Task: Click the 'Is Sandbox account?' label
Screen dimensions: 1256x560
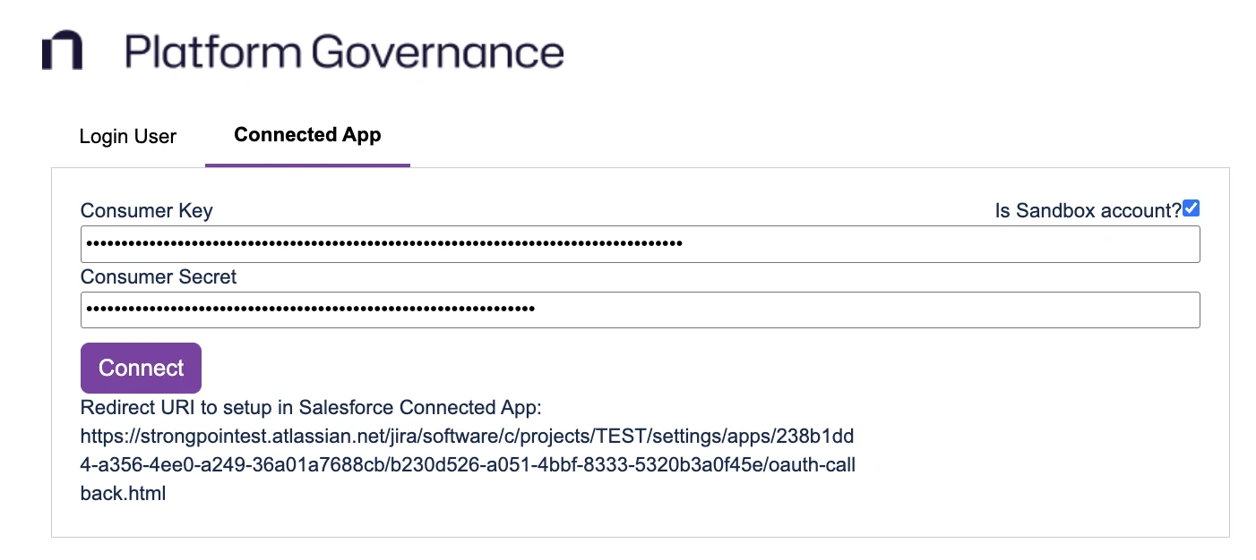Action: tap(1088, 211)
